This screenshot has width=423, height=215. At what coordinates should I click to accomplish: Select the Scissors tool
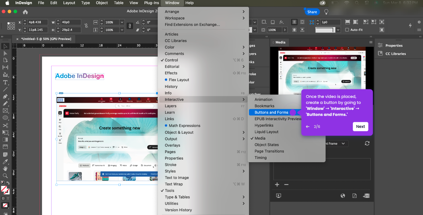click(x=5, y=125)
